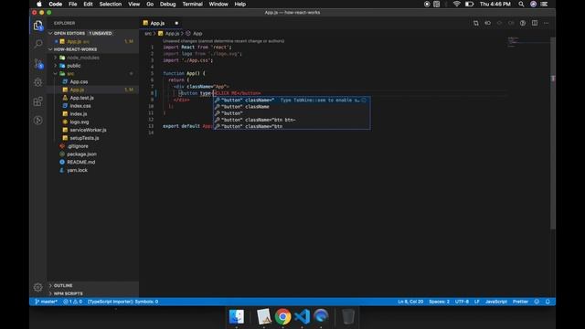Collapse the src folder
Viewport: 585px width, 329px height.
pyautogui.click(x=70, y=74)
